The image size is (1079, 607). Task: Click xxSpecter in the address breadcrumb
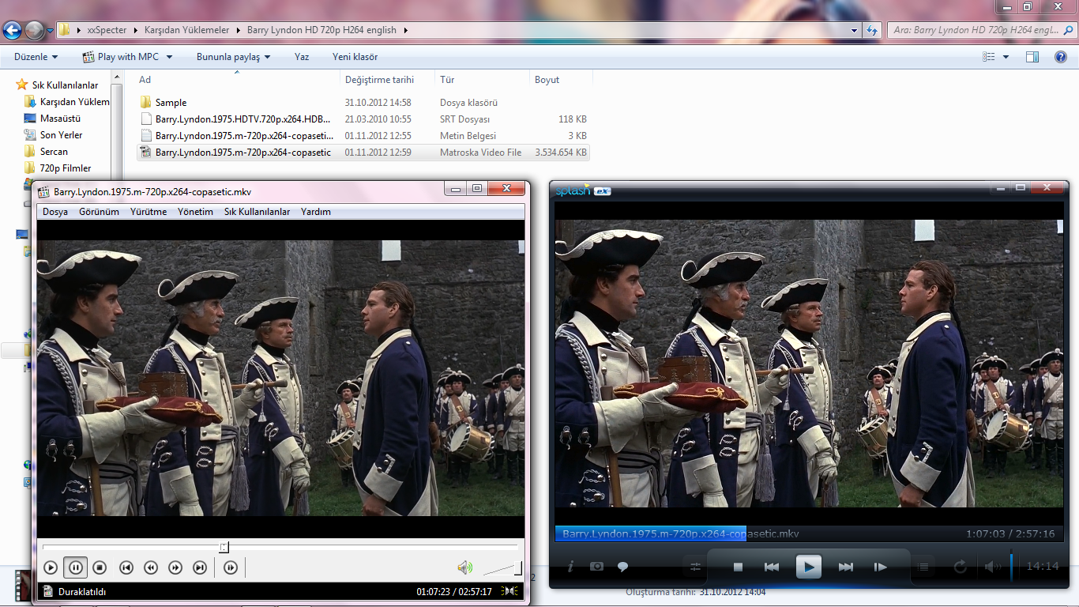(x=107, y=30)
